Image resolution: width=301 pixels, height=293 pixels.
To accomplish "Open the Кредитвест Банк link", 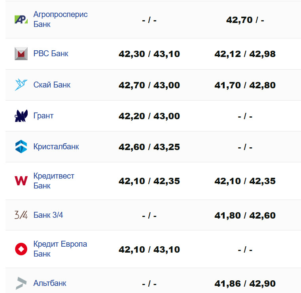I will point(54,181).
